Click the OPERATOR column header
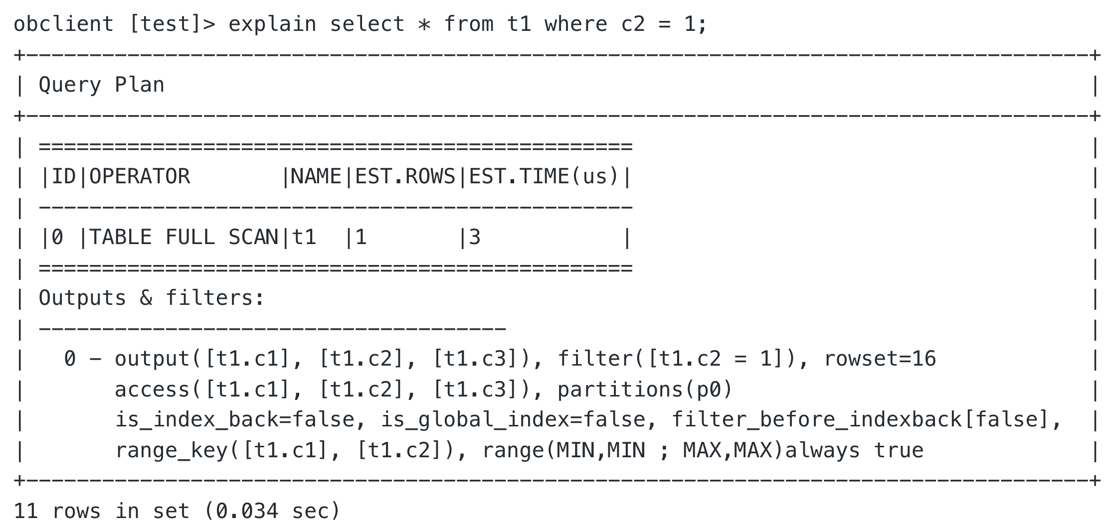The width and height of the screenshot is (1112, 529). [x=140, y=177]
